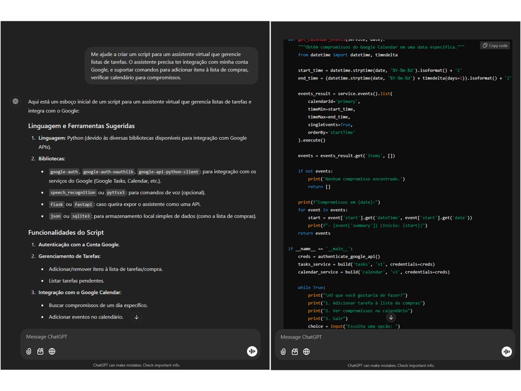The image size is (521, 391).
Task: Start voice mode in the left chat
Action: [252, 351]
